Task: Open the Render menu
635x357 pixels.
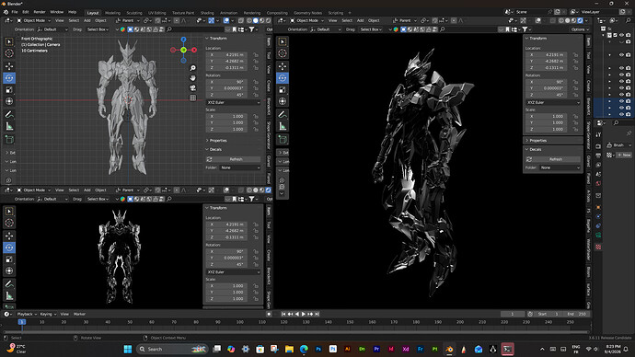Action: click(40, 12)
